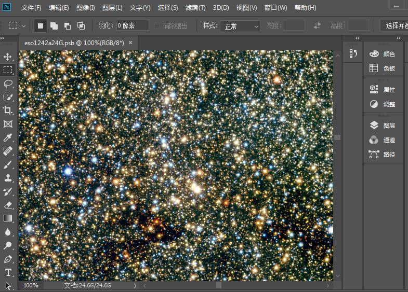Open the 视图(V) menu
This screenshot has width=408, height=292.
point(246,8)
